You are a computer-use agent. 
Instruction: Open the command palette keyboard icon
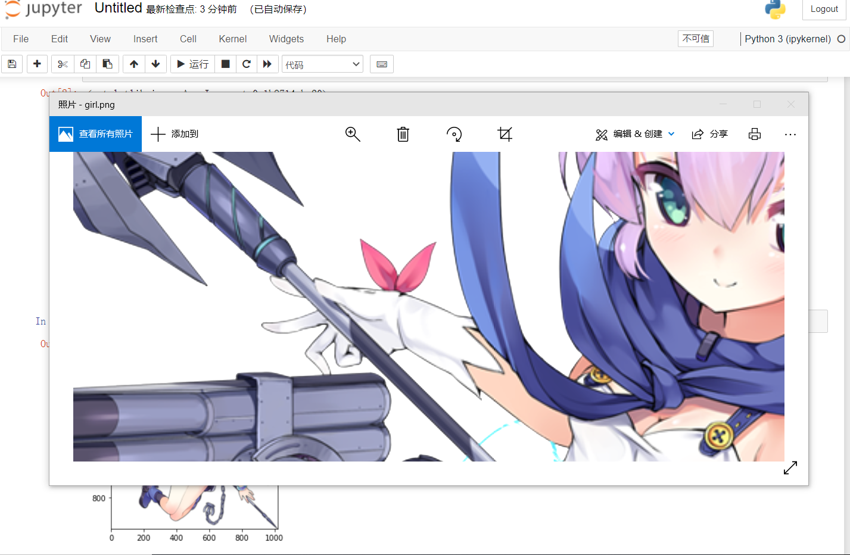pos(382,64)
